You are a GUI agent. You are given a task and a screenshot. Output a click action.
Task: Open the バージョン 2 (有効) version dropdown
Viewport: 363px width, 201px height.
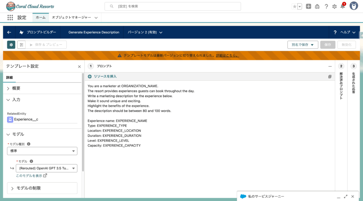(145, 32)
